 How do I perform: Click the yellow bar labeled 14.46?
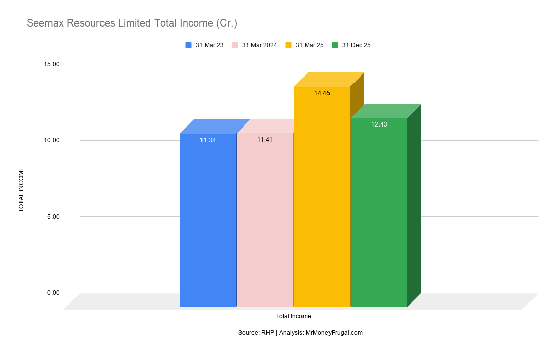tap(322, 197)
